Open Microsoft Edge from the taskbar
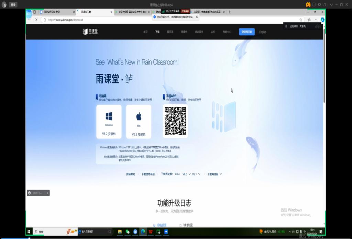This screenshot has width=352, height=239. coord(143,231)
